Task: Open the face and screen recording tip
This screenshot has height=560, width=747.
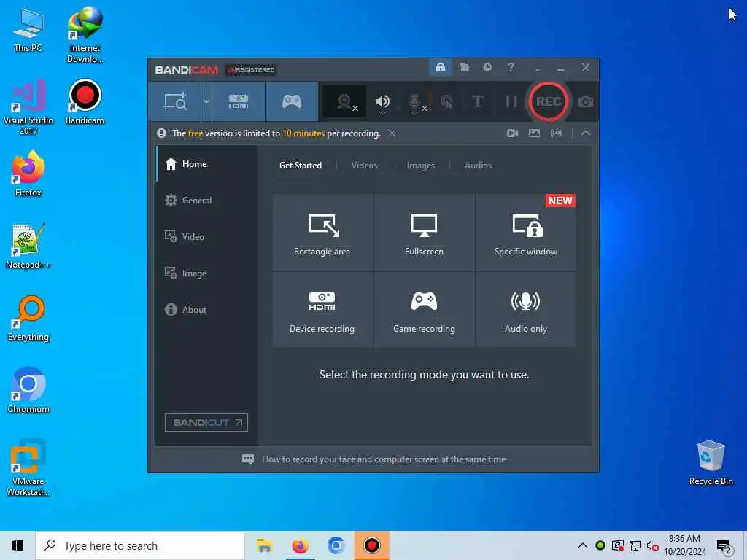Action: (x=374, y=459)
